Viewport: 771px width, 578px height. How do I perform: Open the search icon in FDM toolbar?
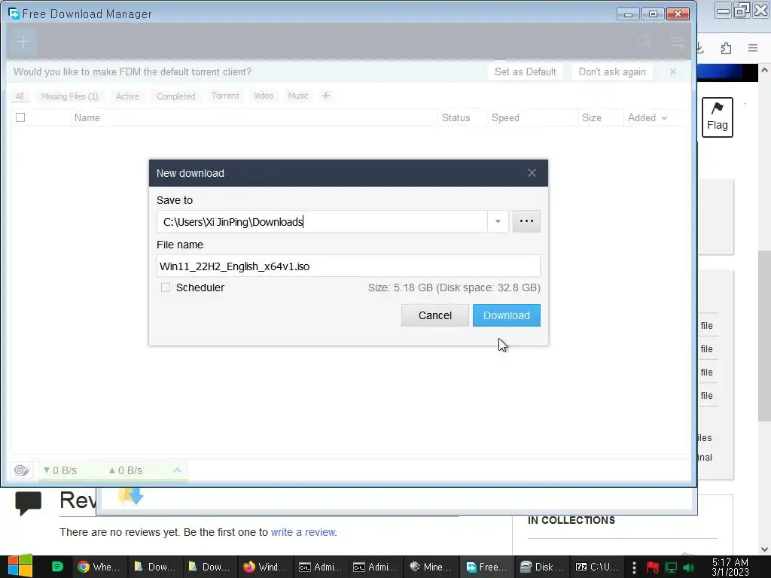coord(645,42)
